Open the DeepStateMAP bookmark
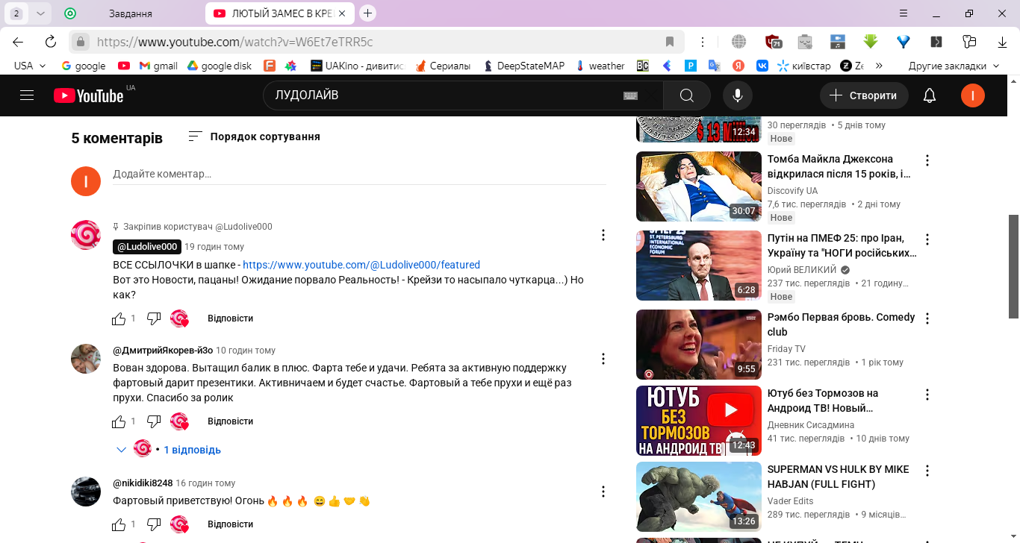The height and width of the screenshot is (543, 1020). pos(523,66)
